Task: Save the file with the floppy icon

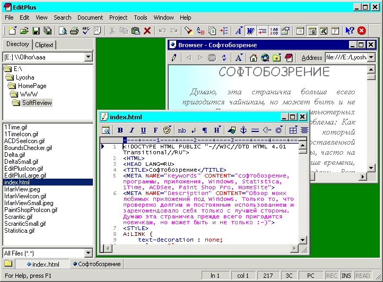Action: click(x=36, y=31)
